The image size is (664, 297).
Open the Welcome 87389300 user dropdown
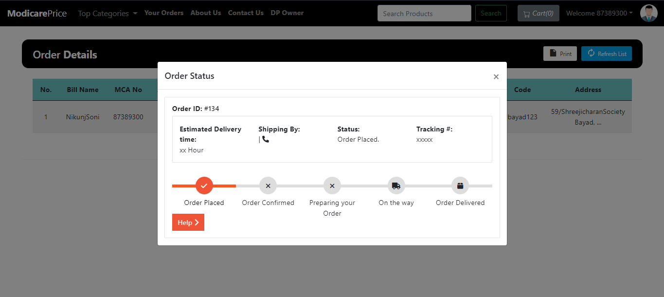pos(599,13)
